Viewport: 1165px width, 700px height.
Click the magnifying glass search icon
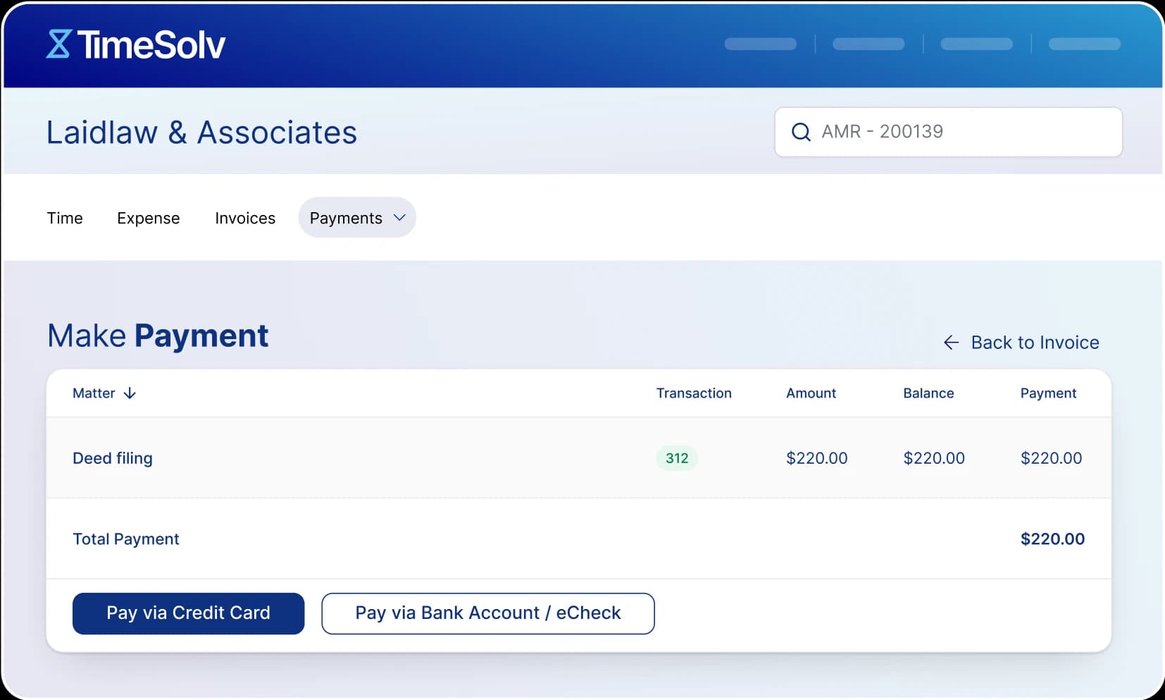(x=802, y=132)
